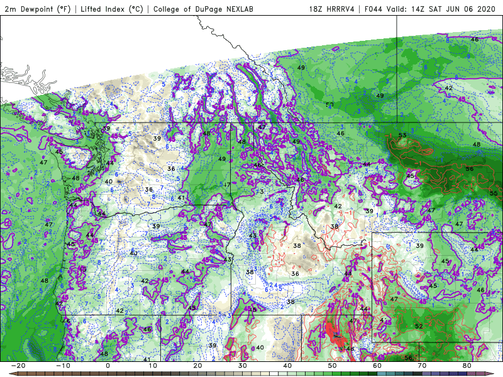Viewport: 503px width, 377px height.
Task: Click the '18Z HRRRV4' model run label
Action: 332,9
